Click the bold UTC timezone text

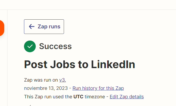click(78, 97)
